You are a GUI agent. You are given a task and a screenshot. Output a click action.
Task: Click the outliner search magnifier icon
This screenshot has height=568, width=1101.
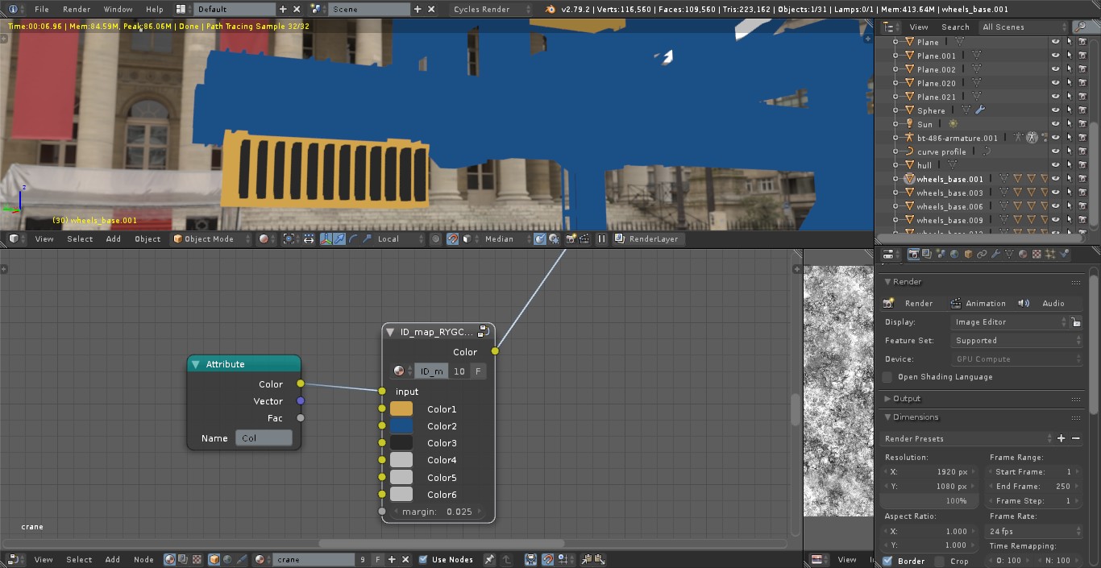coord(1080,27)
